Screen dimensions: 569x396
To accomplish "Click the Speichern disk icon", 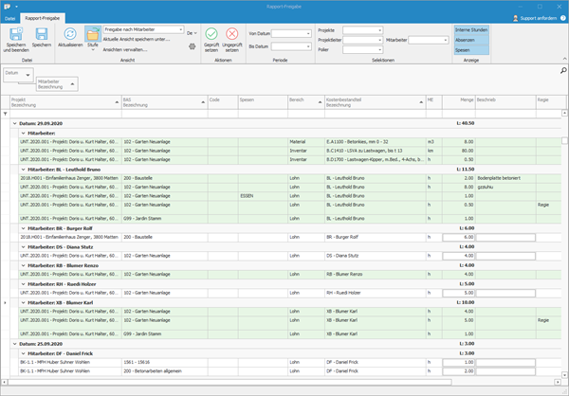I will (x=42, y=34).
